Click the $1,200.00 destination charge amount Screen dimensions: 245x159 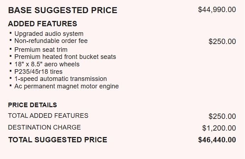[x=219, y=128]
